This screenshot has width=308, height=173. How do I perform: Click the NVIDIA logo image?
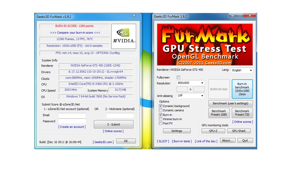(x=124, y=36)
